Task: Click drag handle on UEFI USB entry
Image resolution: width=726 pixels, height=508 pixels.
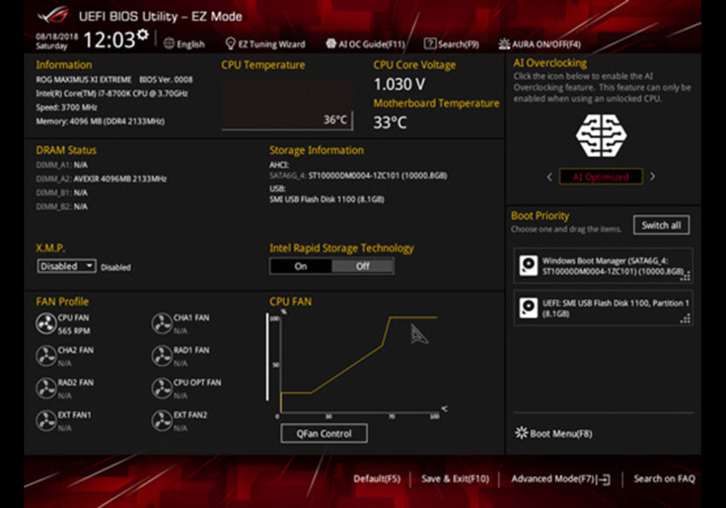Action: point(685,318)
